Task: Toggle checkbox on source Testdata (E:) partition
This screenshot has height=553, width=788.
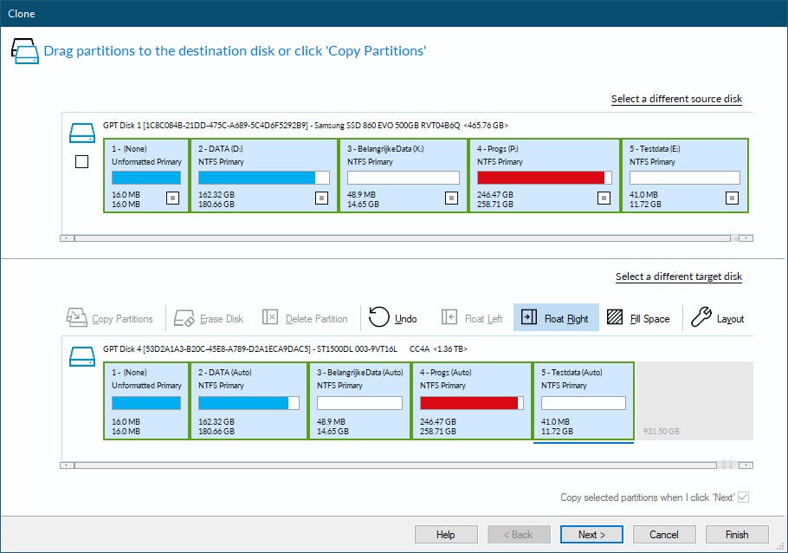Action: [732, 198]
